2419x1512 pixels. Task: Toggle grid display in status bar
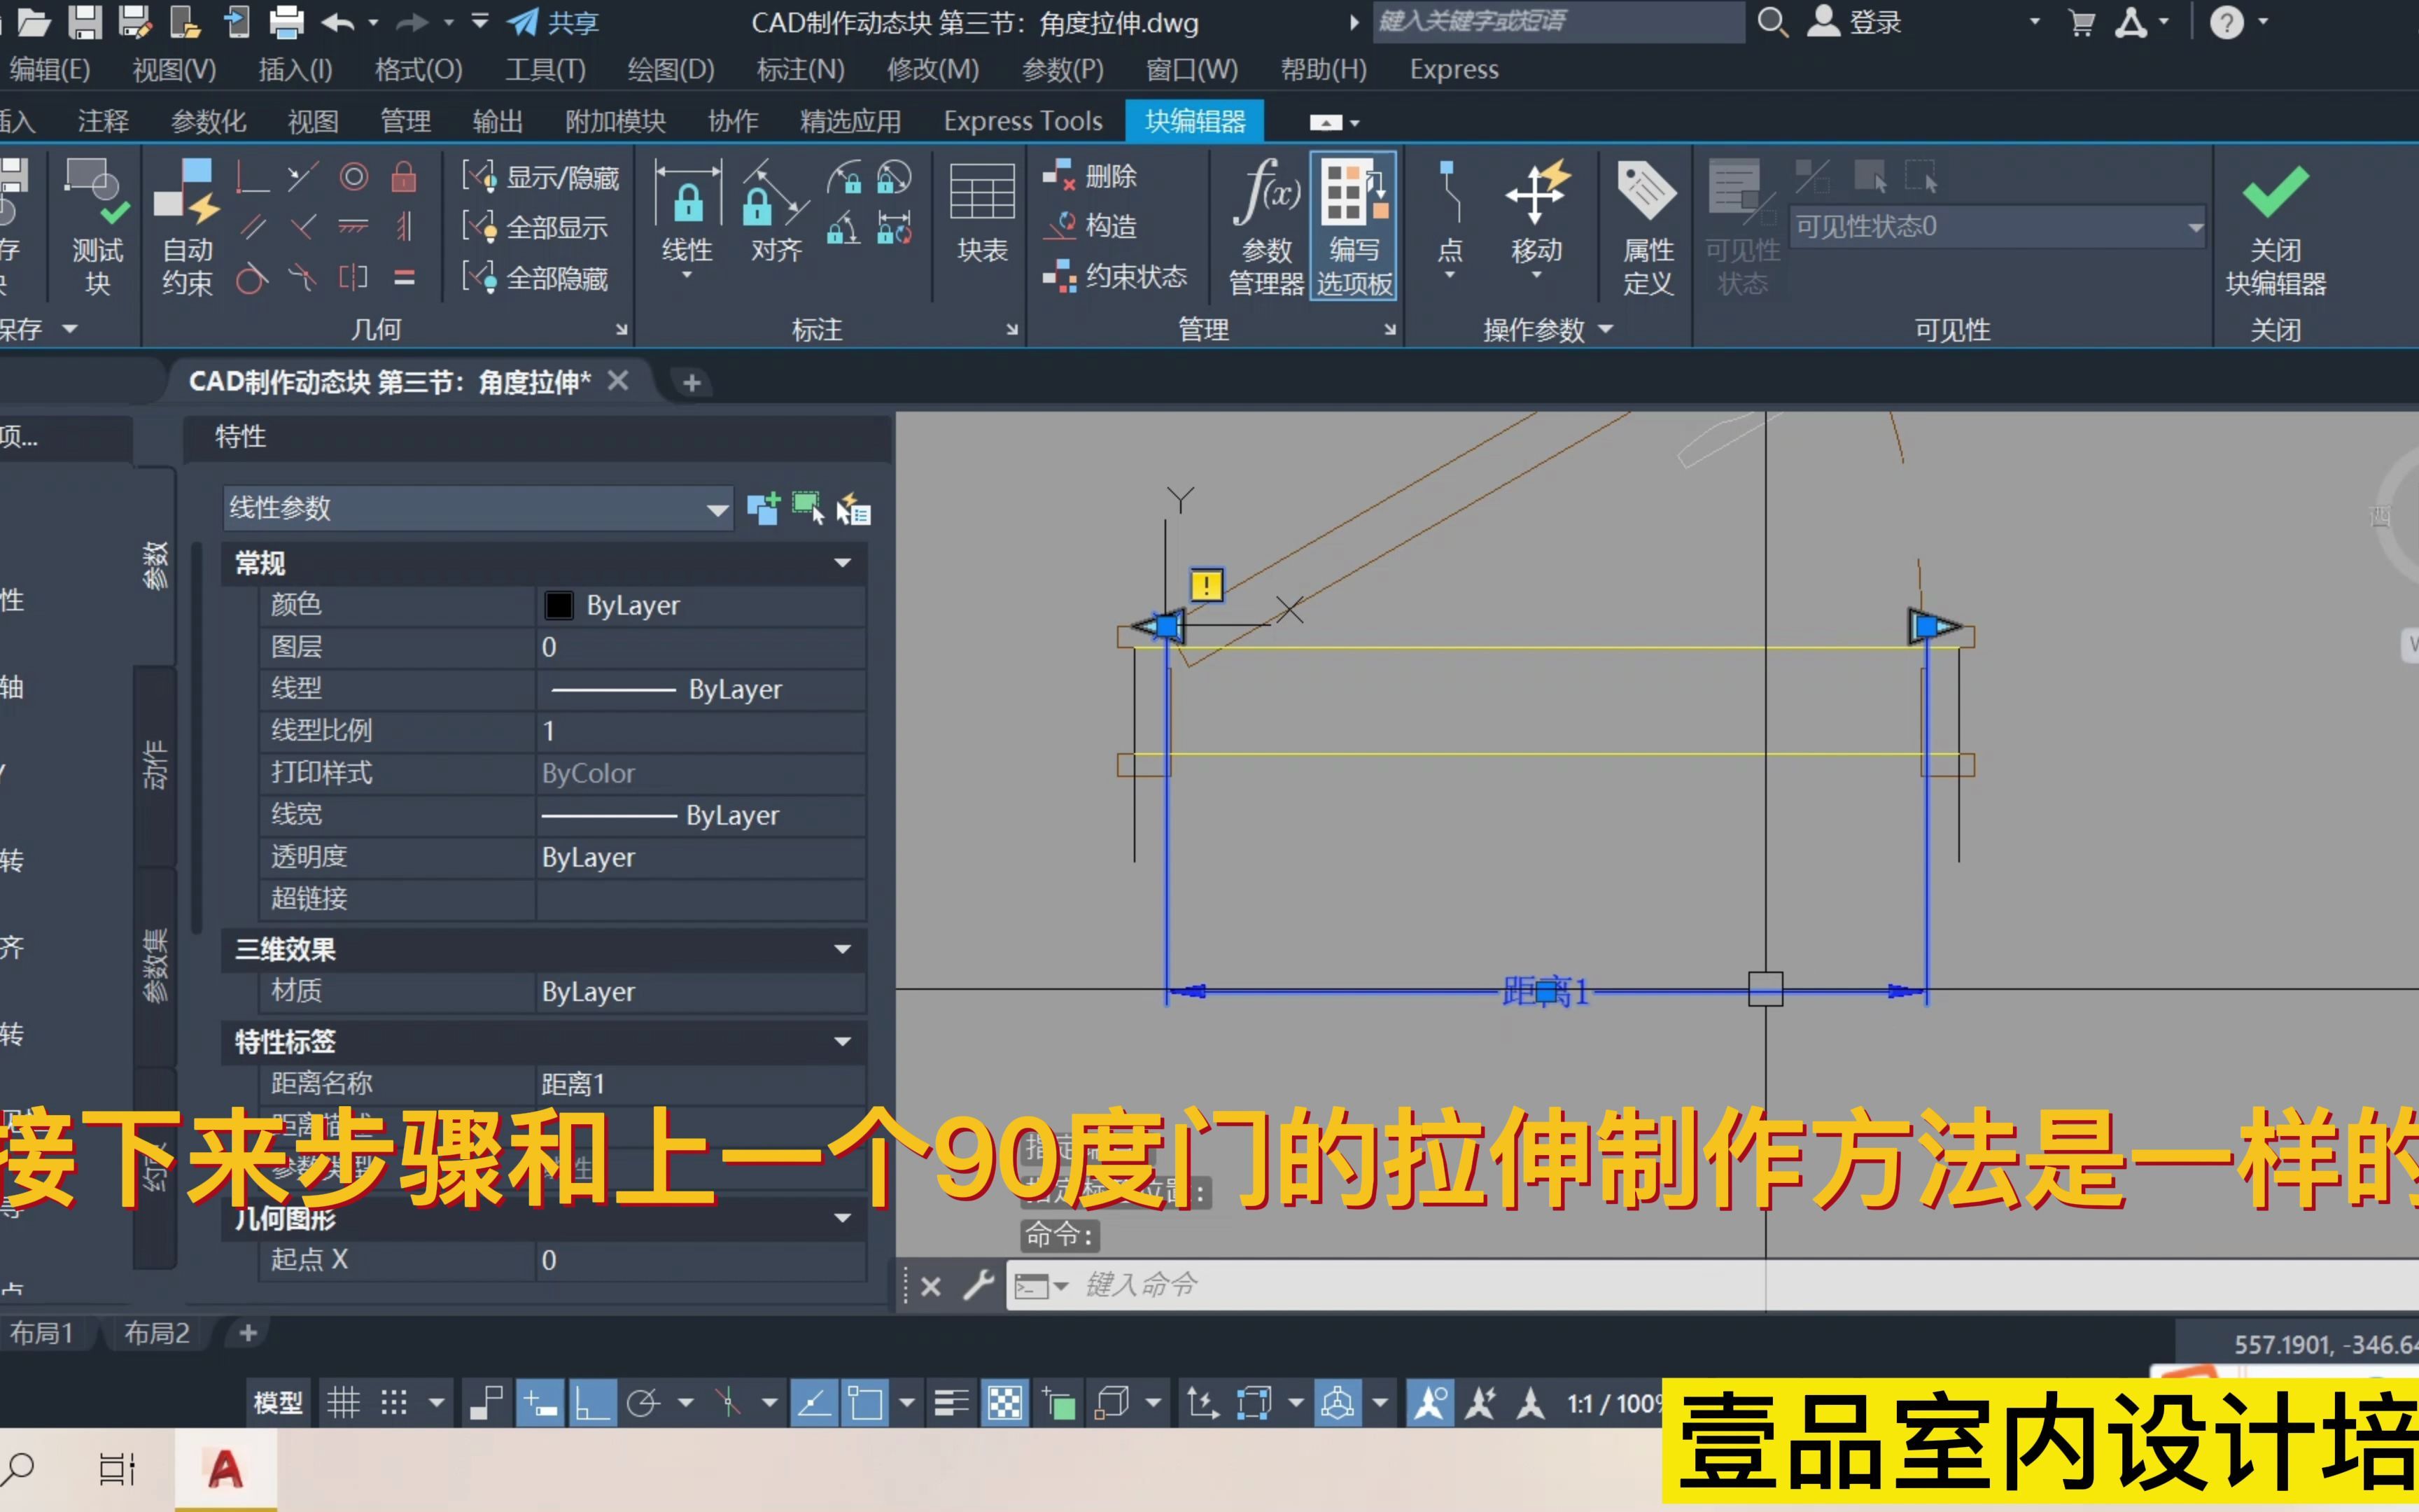(x=343, y=1404)
